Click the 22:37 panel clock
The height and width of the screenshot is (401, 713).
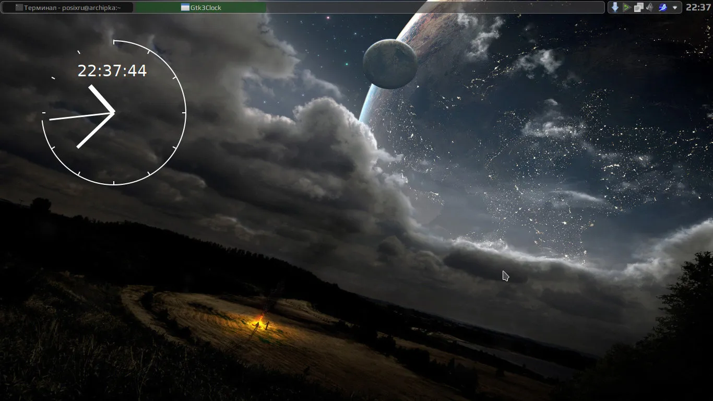point(698,7)
